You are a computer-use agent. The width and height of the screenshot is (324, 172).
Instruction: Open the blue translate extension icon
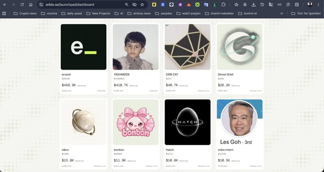coord(206,5)
